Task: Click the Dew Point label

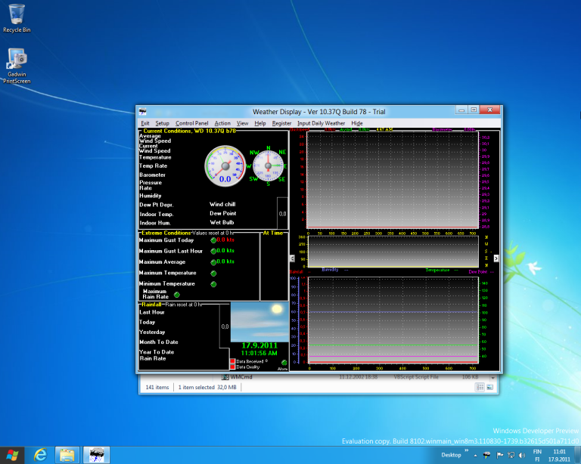Action: pos(222,214)
